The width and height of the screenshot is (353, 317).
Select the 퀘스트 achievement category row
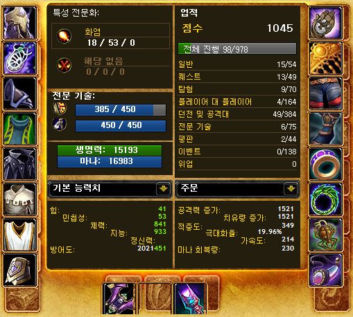click(x=237, y=77)
